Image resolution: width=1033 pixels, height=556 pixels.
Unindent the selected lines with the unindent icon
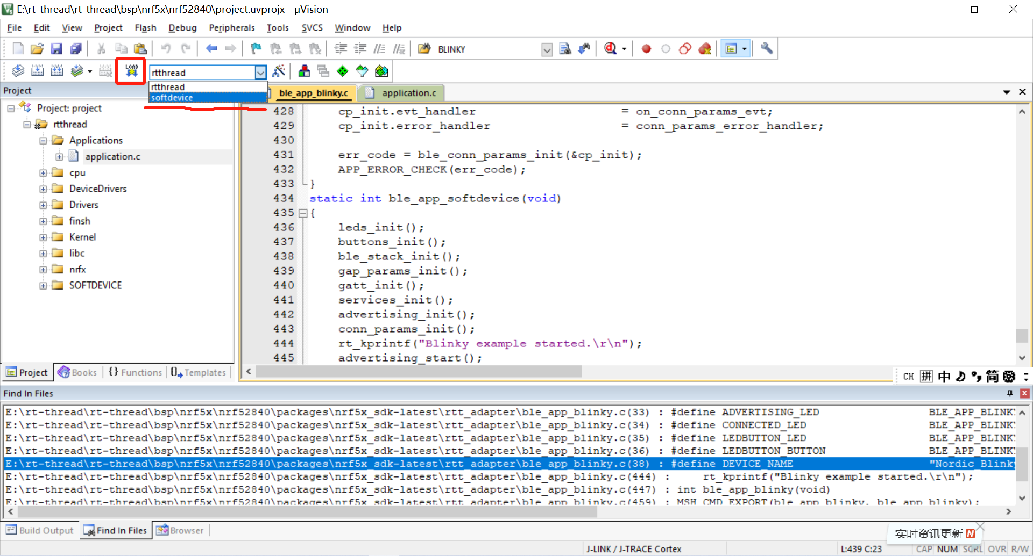pyautogui.click(x=360, y=49)
